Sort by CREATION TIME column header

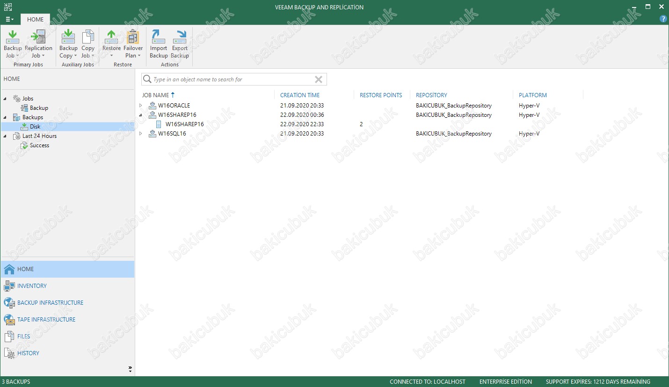[x=300, y=95]
